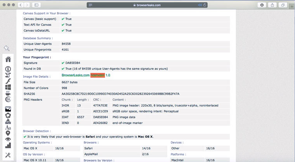This screenshot has width=295, height=162.
Task: Toggle the pushpin icon above the sidebar
Action: pyautogui.click(x=7, y=48)
